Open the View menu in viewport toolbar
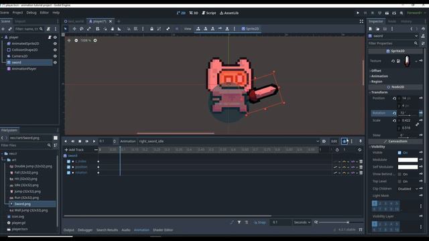This screenshot has height=241, width=429. click(x=188, y=29)
